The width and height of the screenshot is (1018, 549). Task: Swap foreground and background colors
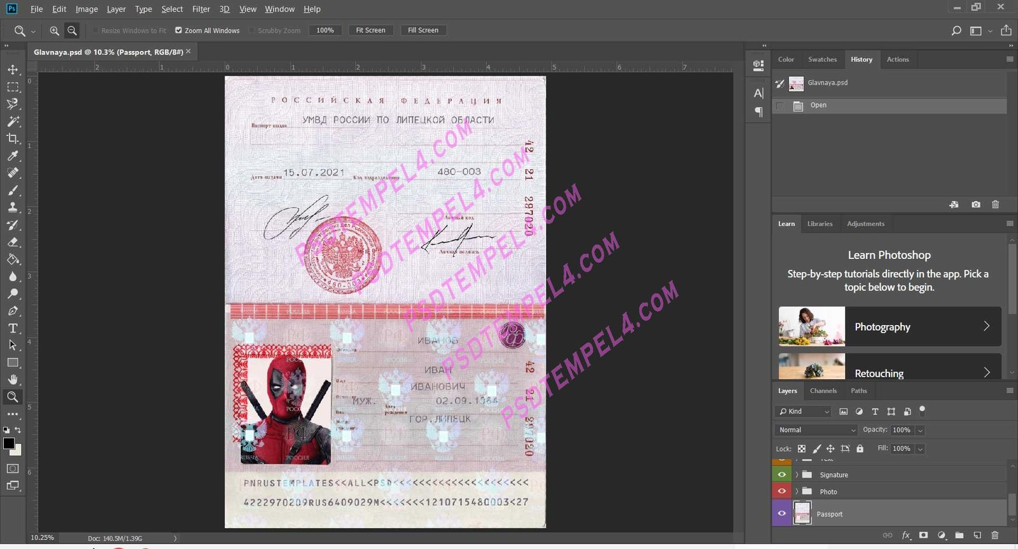(x=18, y=430)
